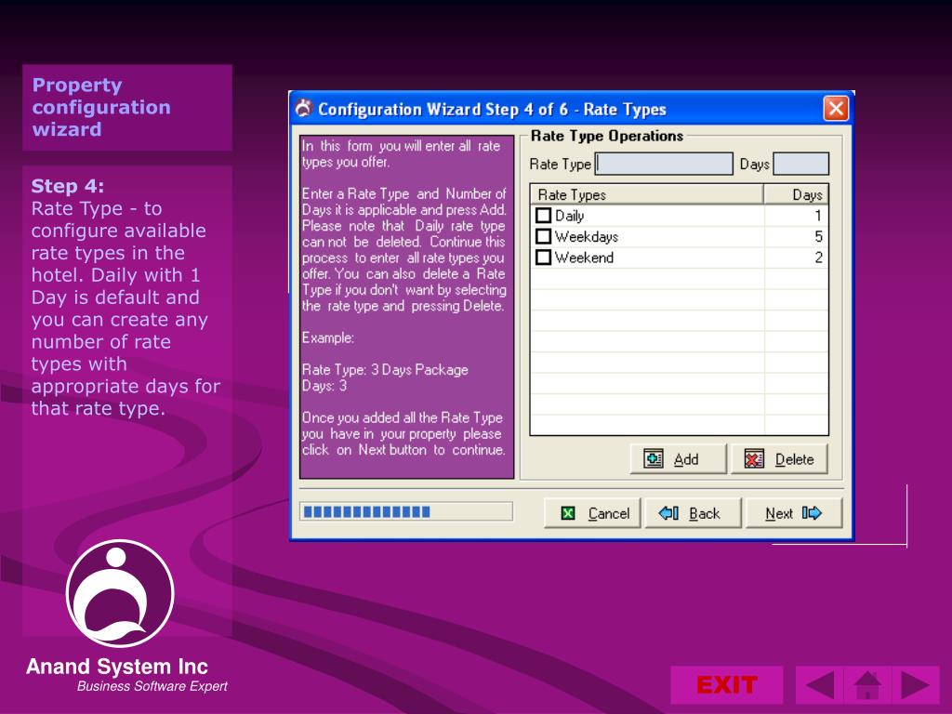Click the Anand System Inc logo
952x714 pixels.
click(x=120, y=593)
